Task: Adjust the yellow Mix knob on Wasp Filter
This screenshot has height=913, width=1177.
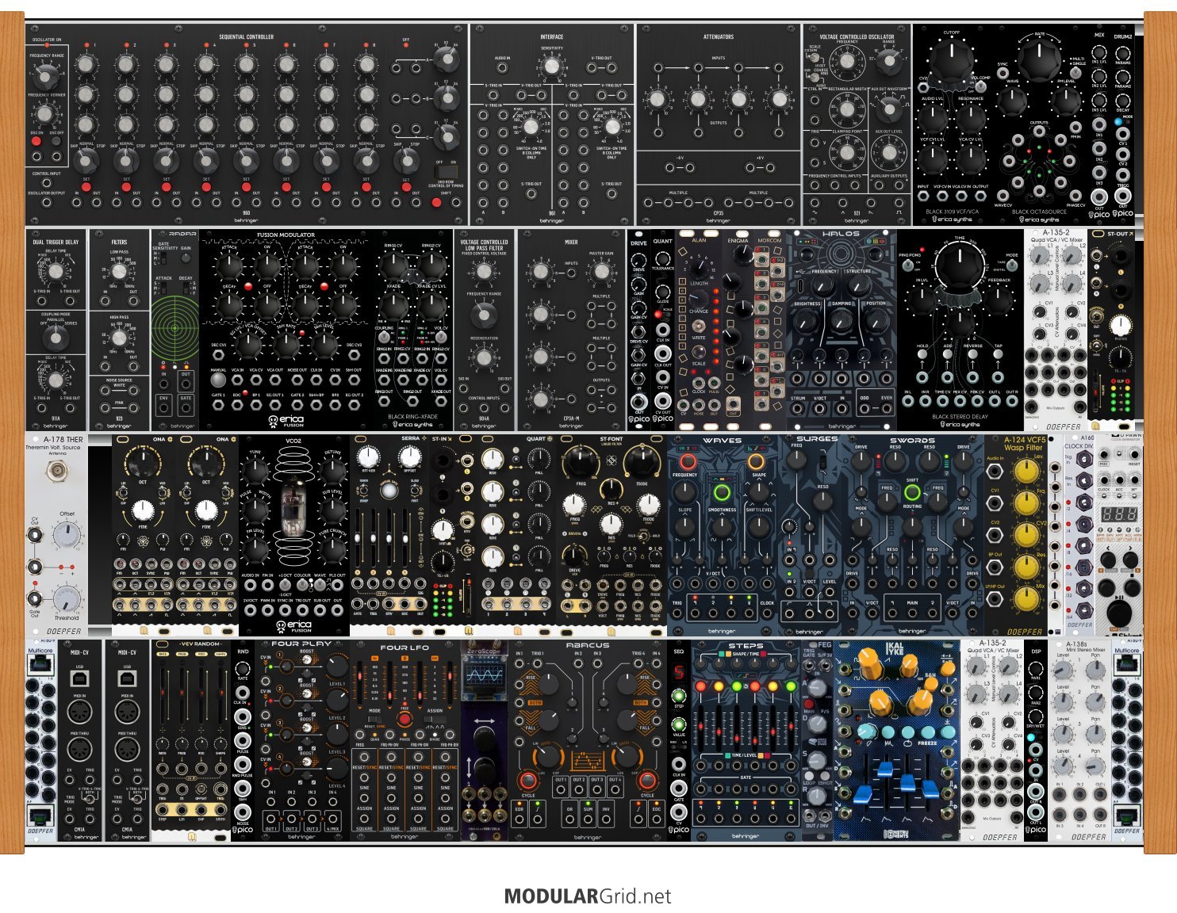Action: tap(1026, 600)
